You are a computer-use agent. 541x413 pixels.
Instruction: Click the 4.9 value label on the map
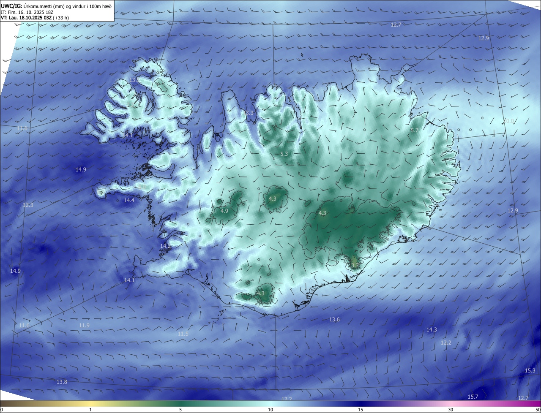tap(224, 211)
